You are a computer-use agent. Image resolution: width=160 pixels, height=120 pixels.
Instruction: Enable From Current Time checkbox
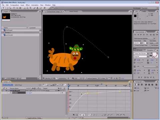coord(135,45)
